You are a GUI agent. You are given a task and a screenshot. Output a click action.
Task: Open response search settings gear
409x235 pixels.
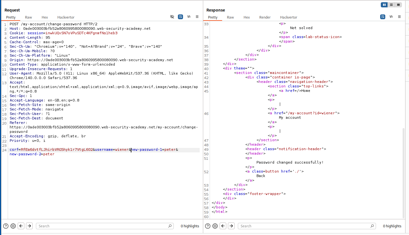coord(215,226)
